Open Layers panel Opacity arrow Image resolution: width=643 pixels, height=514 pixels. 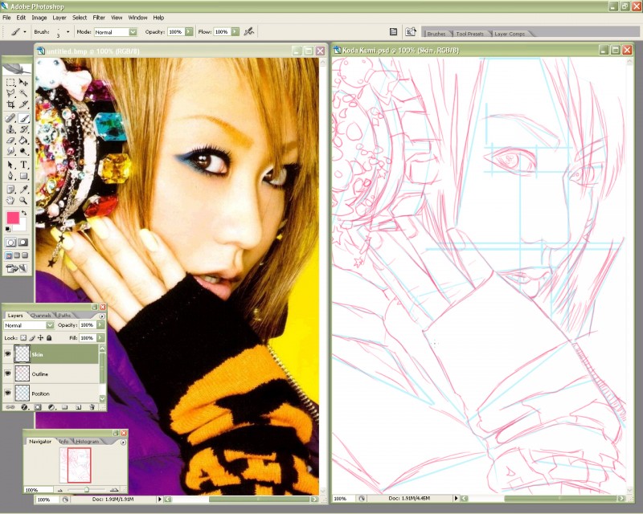point(100,324)
